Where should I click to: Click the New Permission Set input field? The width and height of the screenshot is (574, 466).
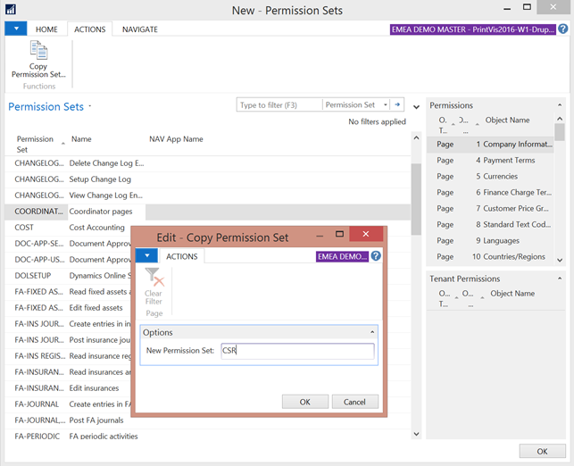(x=297, y=351)
